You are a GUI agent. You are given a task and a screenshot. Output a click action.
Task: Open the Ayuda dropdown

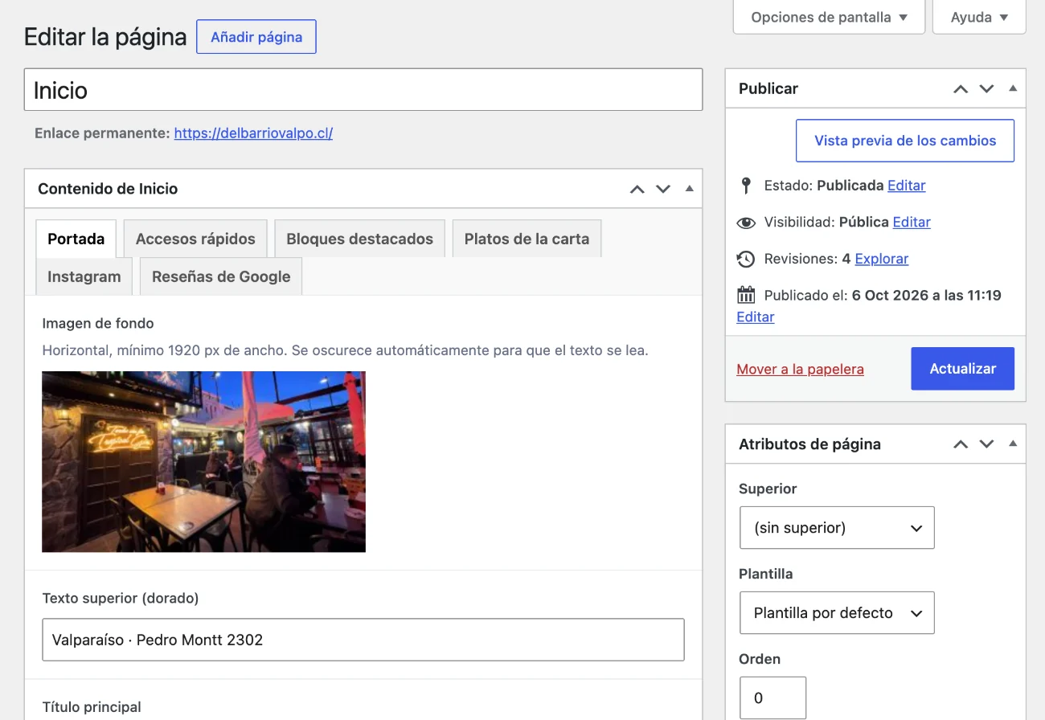click(x=979, y=17)
